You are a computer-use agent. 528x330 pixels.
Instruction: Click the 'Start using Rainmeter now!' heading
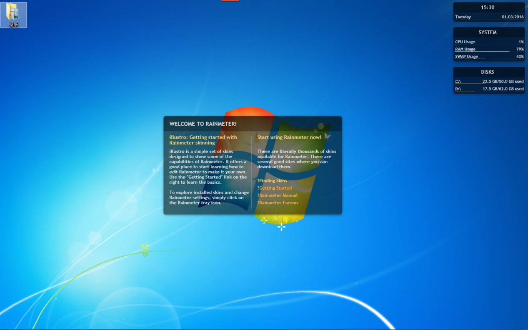[289, 137]
